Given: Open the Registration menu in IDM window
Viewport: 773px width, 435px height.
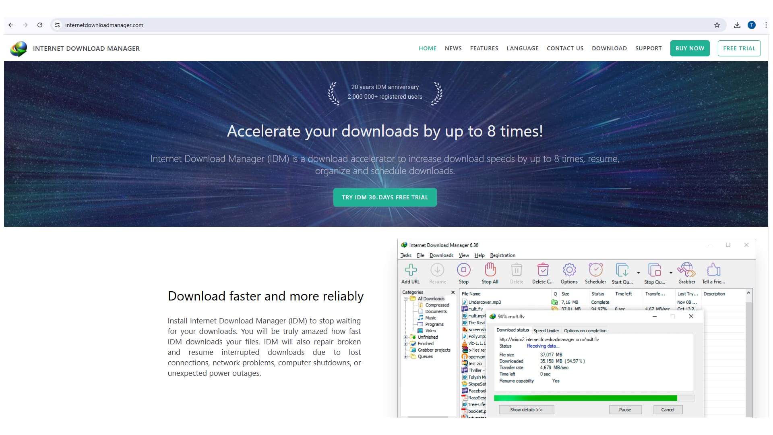Looking at the screenshot, I should [502, 255].
